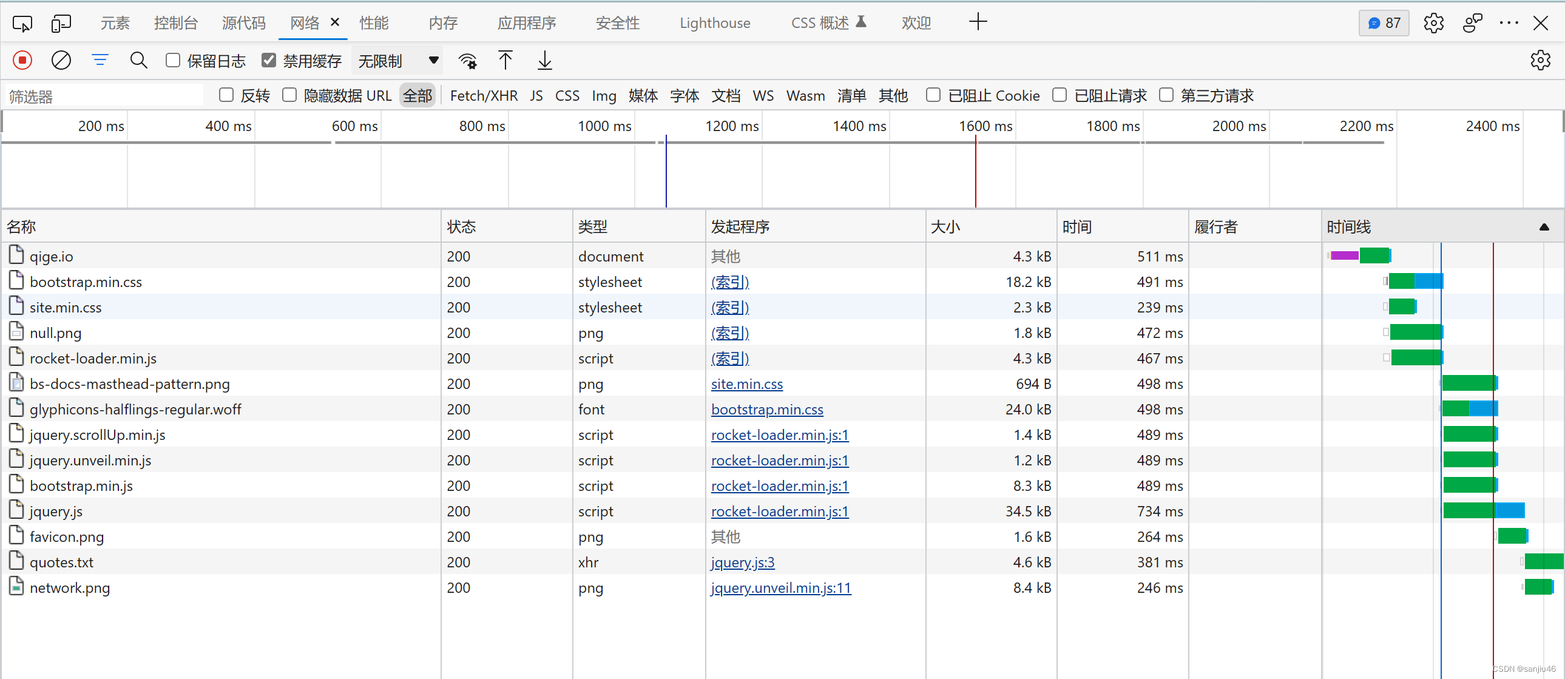Image resolution: width=1565 pixels, height=679 pixels.
Task: Focus the 筛选器 filter input
Action: (x=104, y=95)
